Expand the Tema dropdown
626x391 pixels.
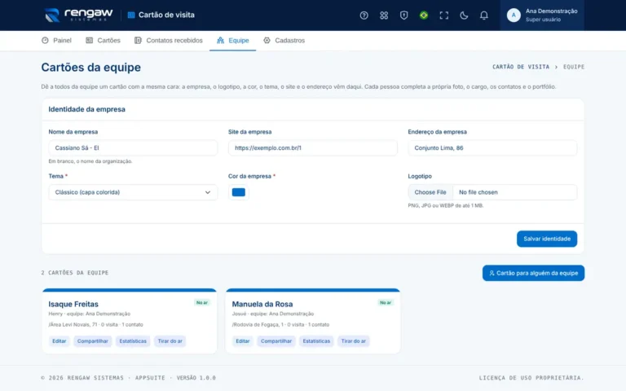tap(133, 192)
